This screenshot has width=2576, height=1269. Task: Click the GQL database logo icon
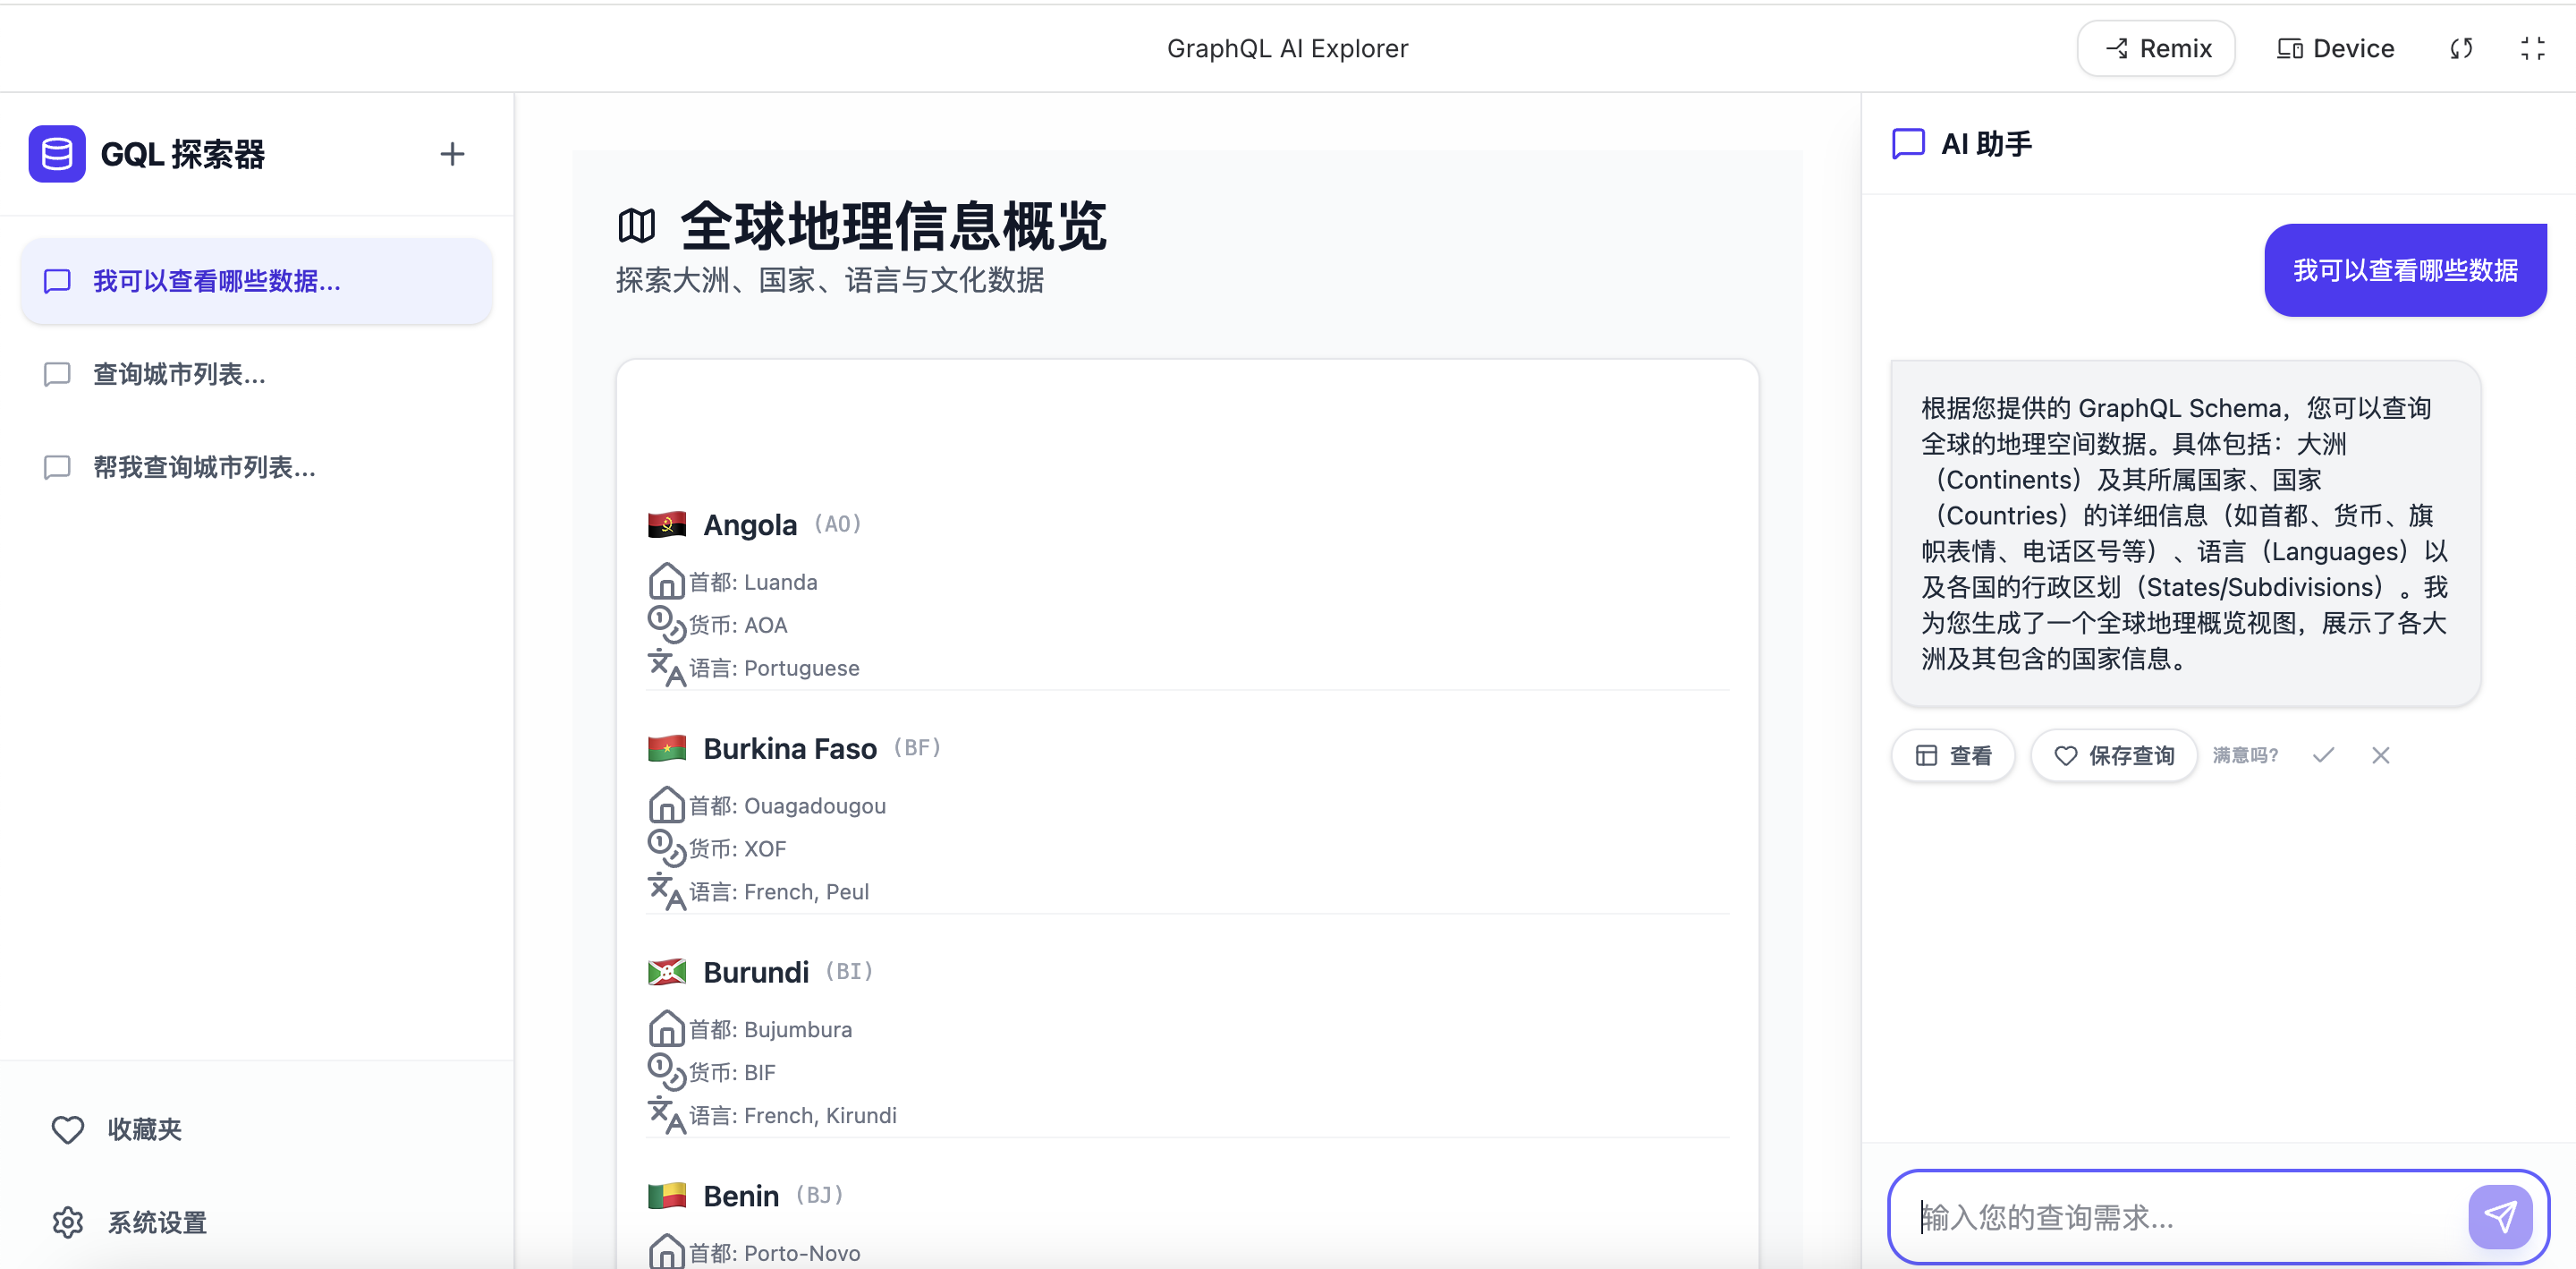[x=57, y=154]
